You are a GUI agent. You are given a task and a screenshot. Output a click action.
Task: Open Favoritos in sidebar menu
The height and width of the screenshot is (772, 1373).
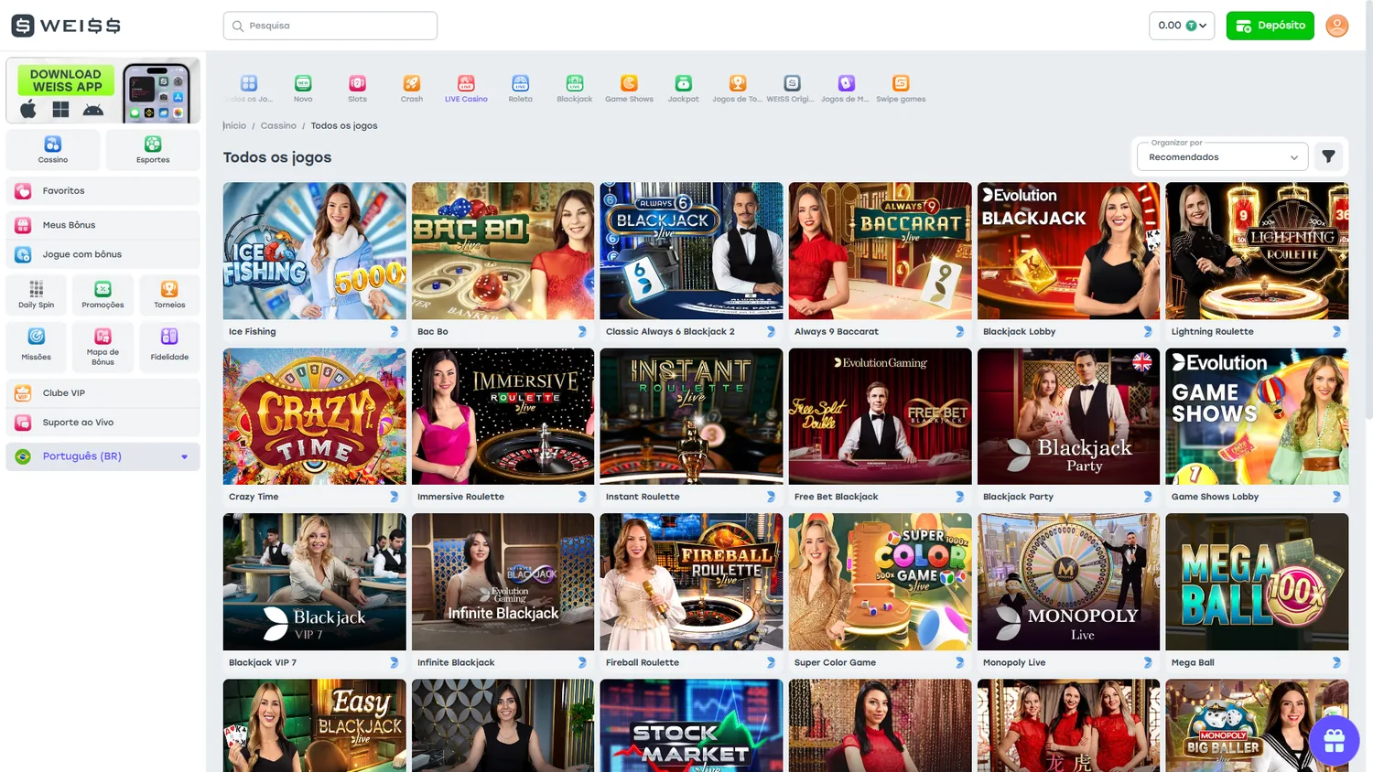pyautogui.click(x=103, y=191)
